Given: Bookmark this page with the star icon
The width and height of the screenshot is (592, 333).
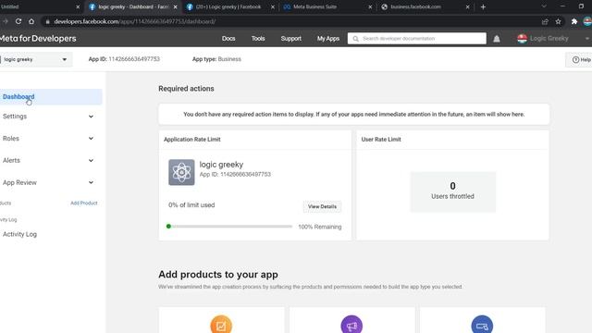Looking at the screenshot, I should (x=558, y=21).
